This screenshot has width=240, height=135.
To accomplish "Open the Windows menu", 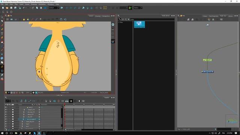I will [51, 4].
